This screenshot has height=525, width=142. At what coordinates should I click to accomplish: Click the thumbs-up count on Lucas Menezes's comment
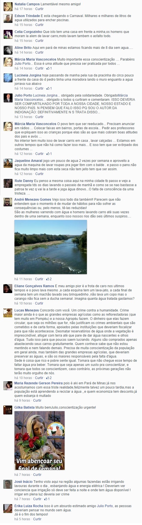pos(49,378)
